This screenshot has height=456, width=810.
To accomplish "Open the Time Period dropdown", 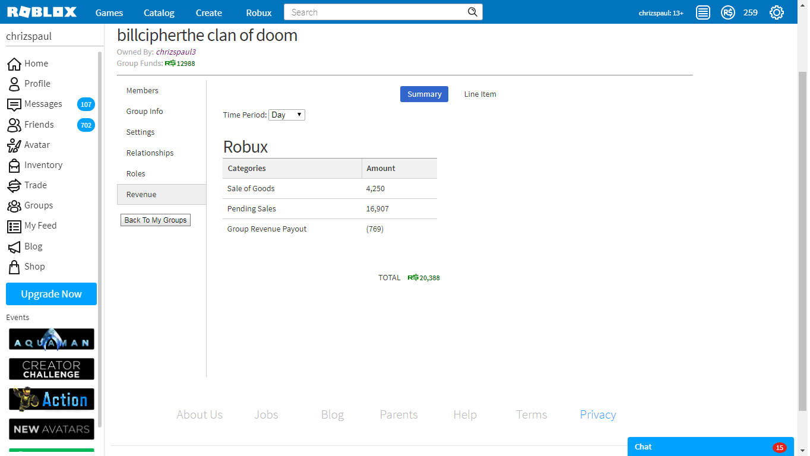I will [x=287, y=115].
